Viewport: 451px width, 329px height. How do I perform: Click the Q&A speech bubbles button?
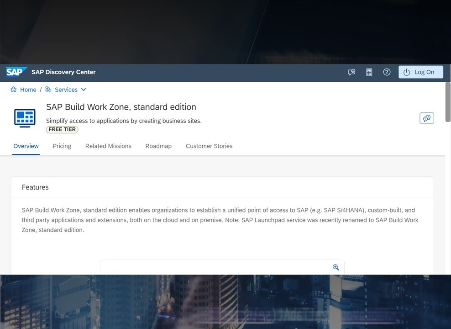tap(426, 118)
